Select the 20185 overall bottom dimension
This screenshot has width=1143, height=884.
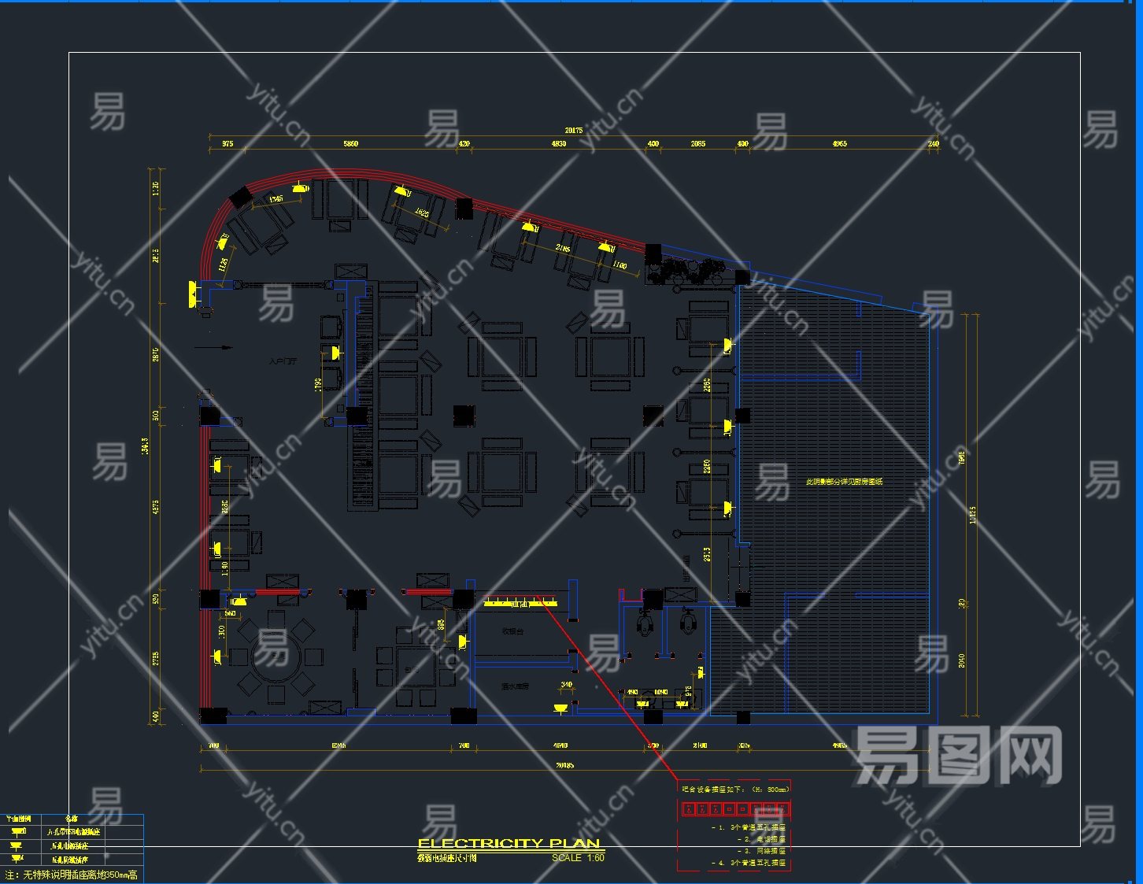(x=564, y=765)
